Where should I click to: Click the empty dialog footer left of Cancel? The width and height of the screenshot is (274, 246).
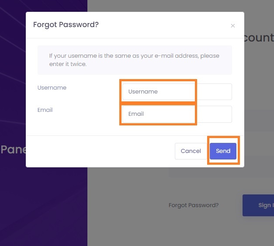pos(101,151)
